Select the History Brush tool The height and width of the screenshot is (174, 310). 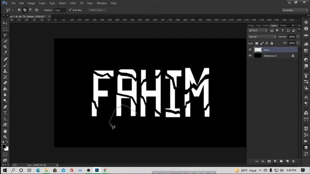5,77
